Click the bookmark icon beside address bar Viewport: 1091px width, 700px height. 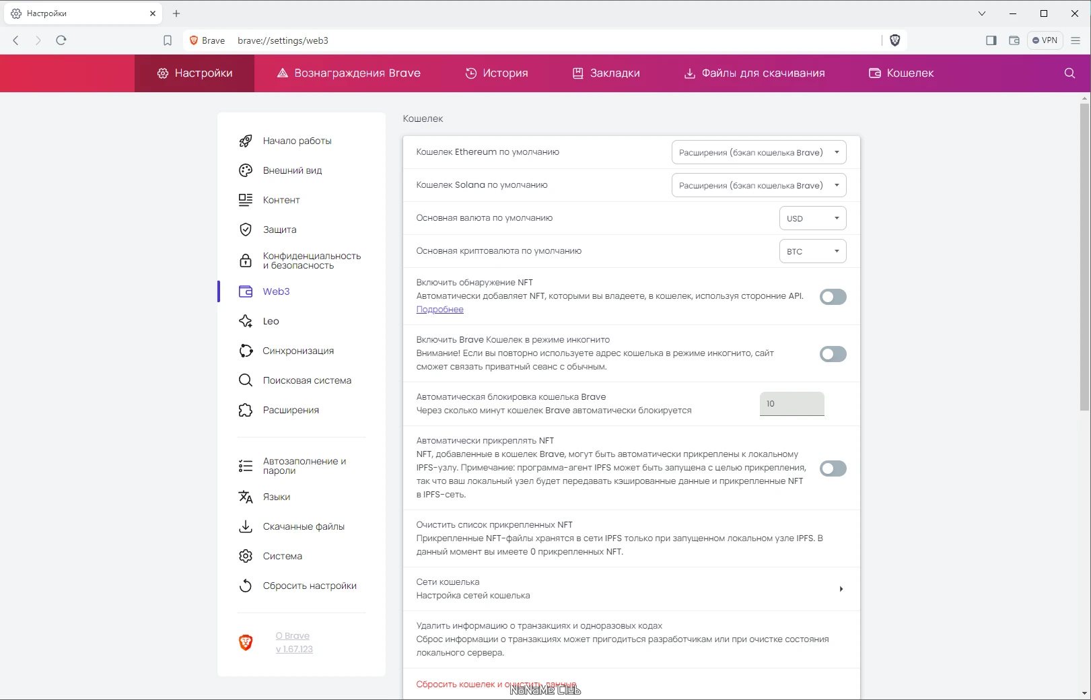(168, 40)
